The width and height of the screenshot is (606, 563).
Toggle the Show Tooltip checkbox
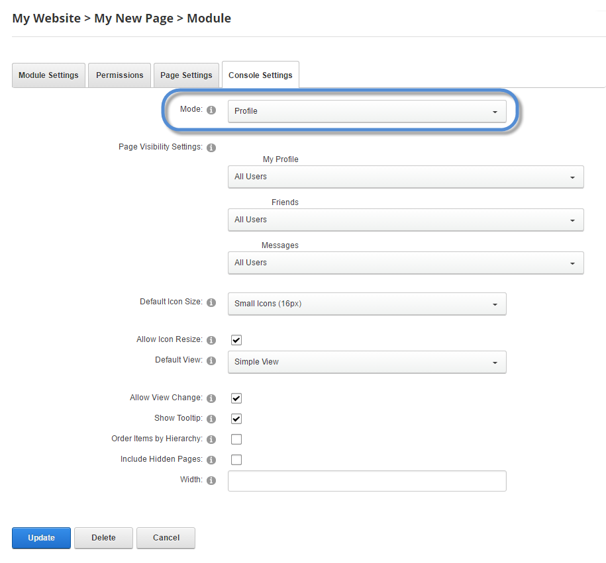[x=236, y=419]
